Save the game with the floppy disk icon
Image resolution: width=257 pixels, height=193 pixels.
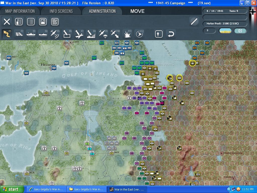click(43, 22)
